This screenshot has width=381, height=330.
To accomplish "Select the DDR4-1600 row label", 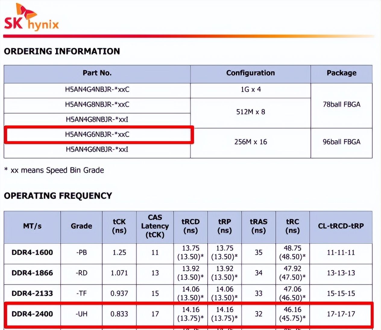I will (32, 253).
